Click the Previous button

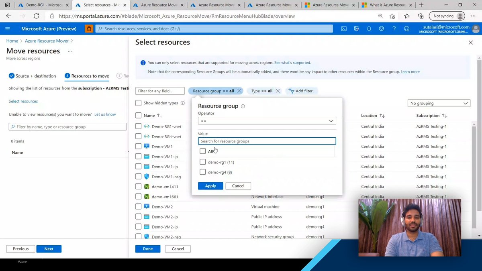(x=20, y=249)
